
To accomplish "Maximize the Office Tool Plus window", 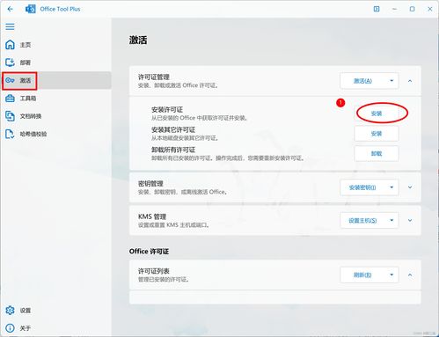I will coord(412,9).
